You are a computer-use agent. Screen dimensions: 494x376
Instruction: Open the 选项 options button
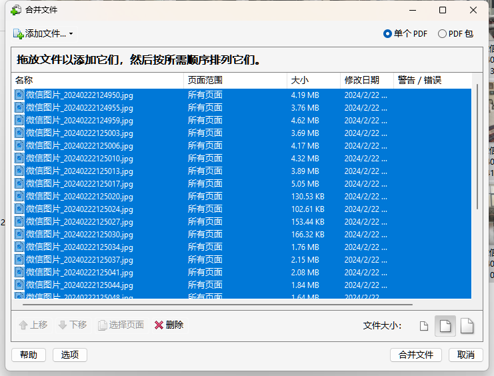(x=70, y=355)
